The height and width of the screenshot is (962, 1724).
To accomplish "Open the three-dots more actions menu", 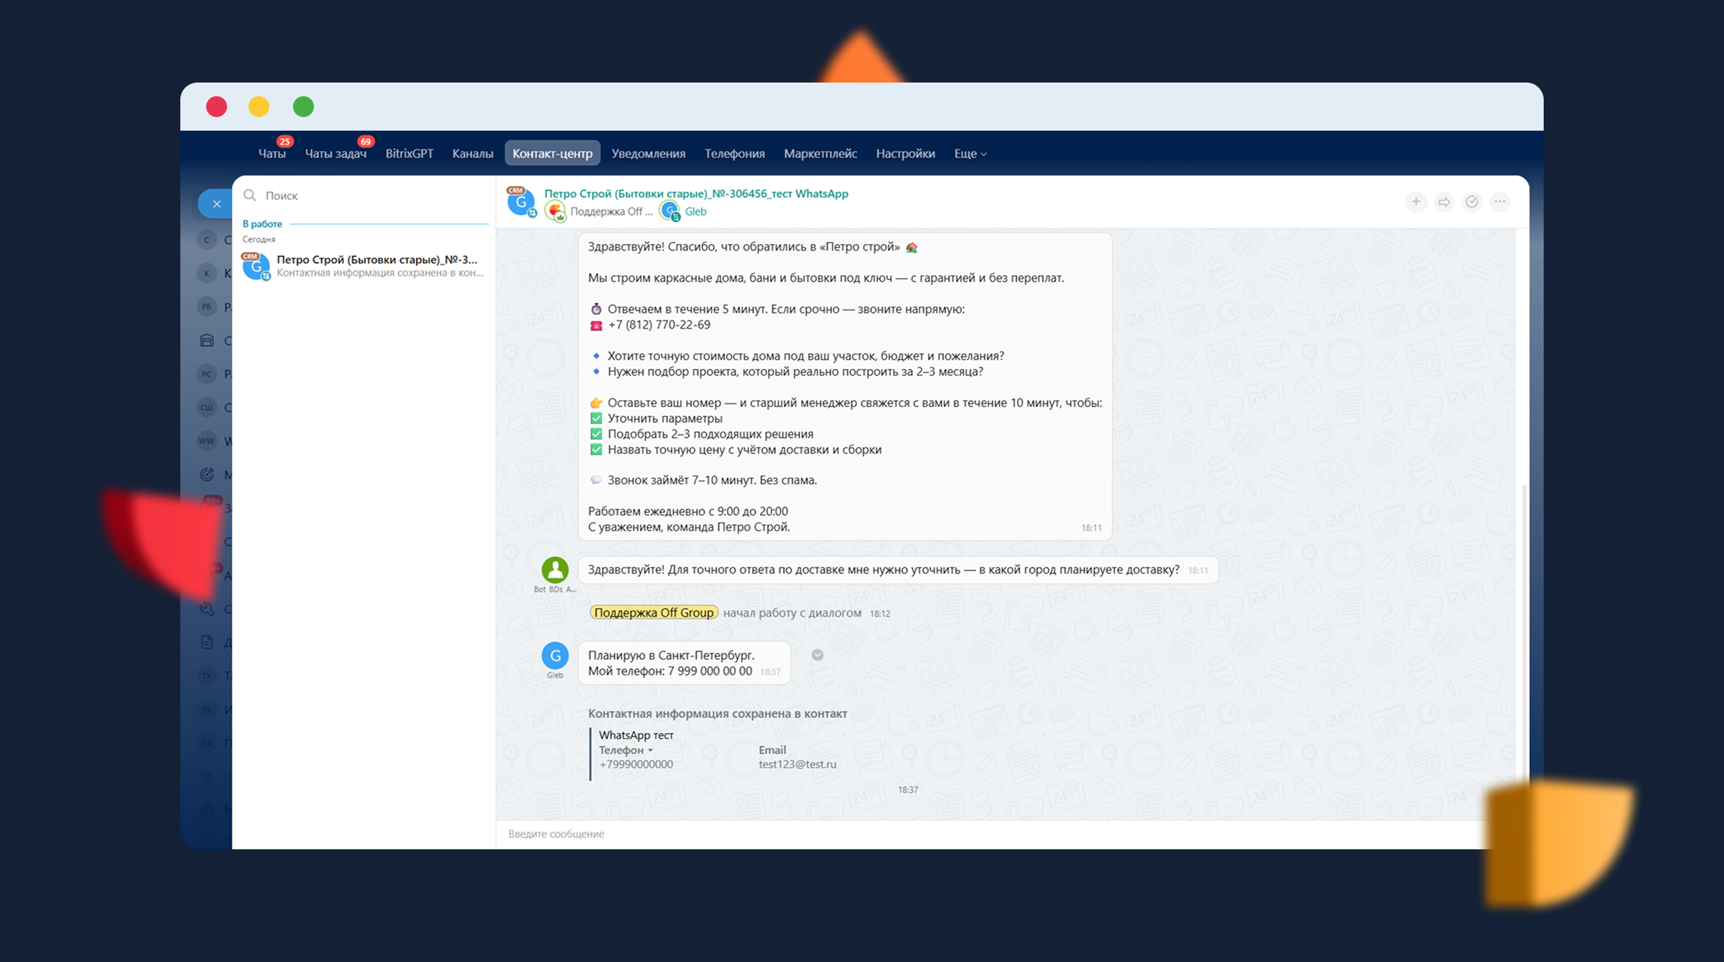I will pyautogui.click(x=1500, y=202).
